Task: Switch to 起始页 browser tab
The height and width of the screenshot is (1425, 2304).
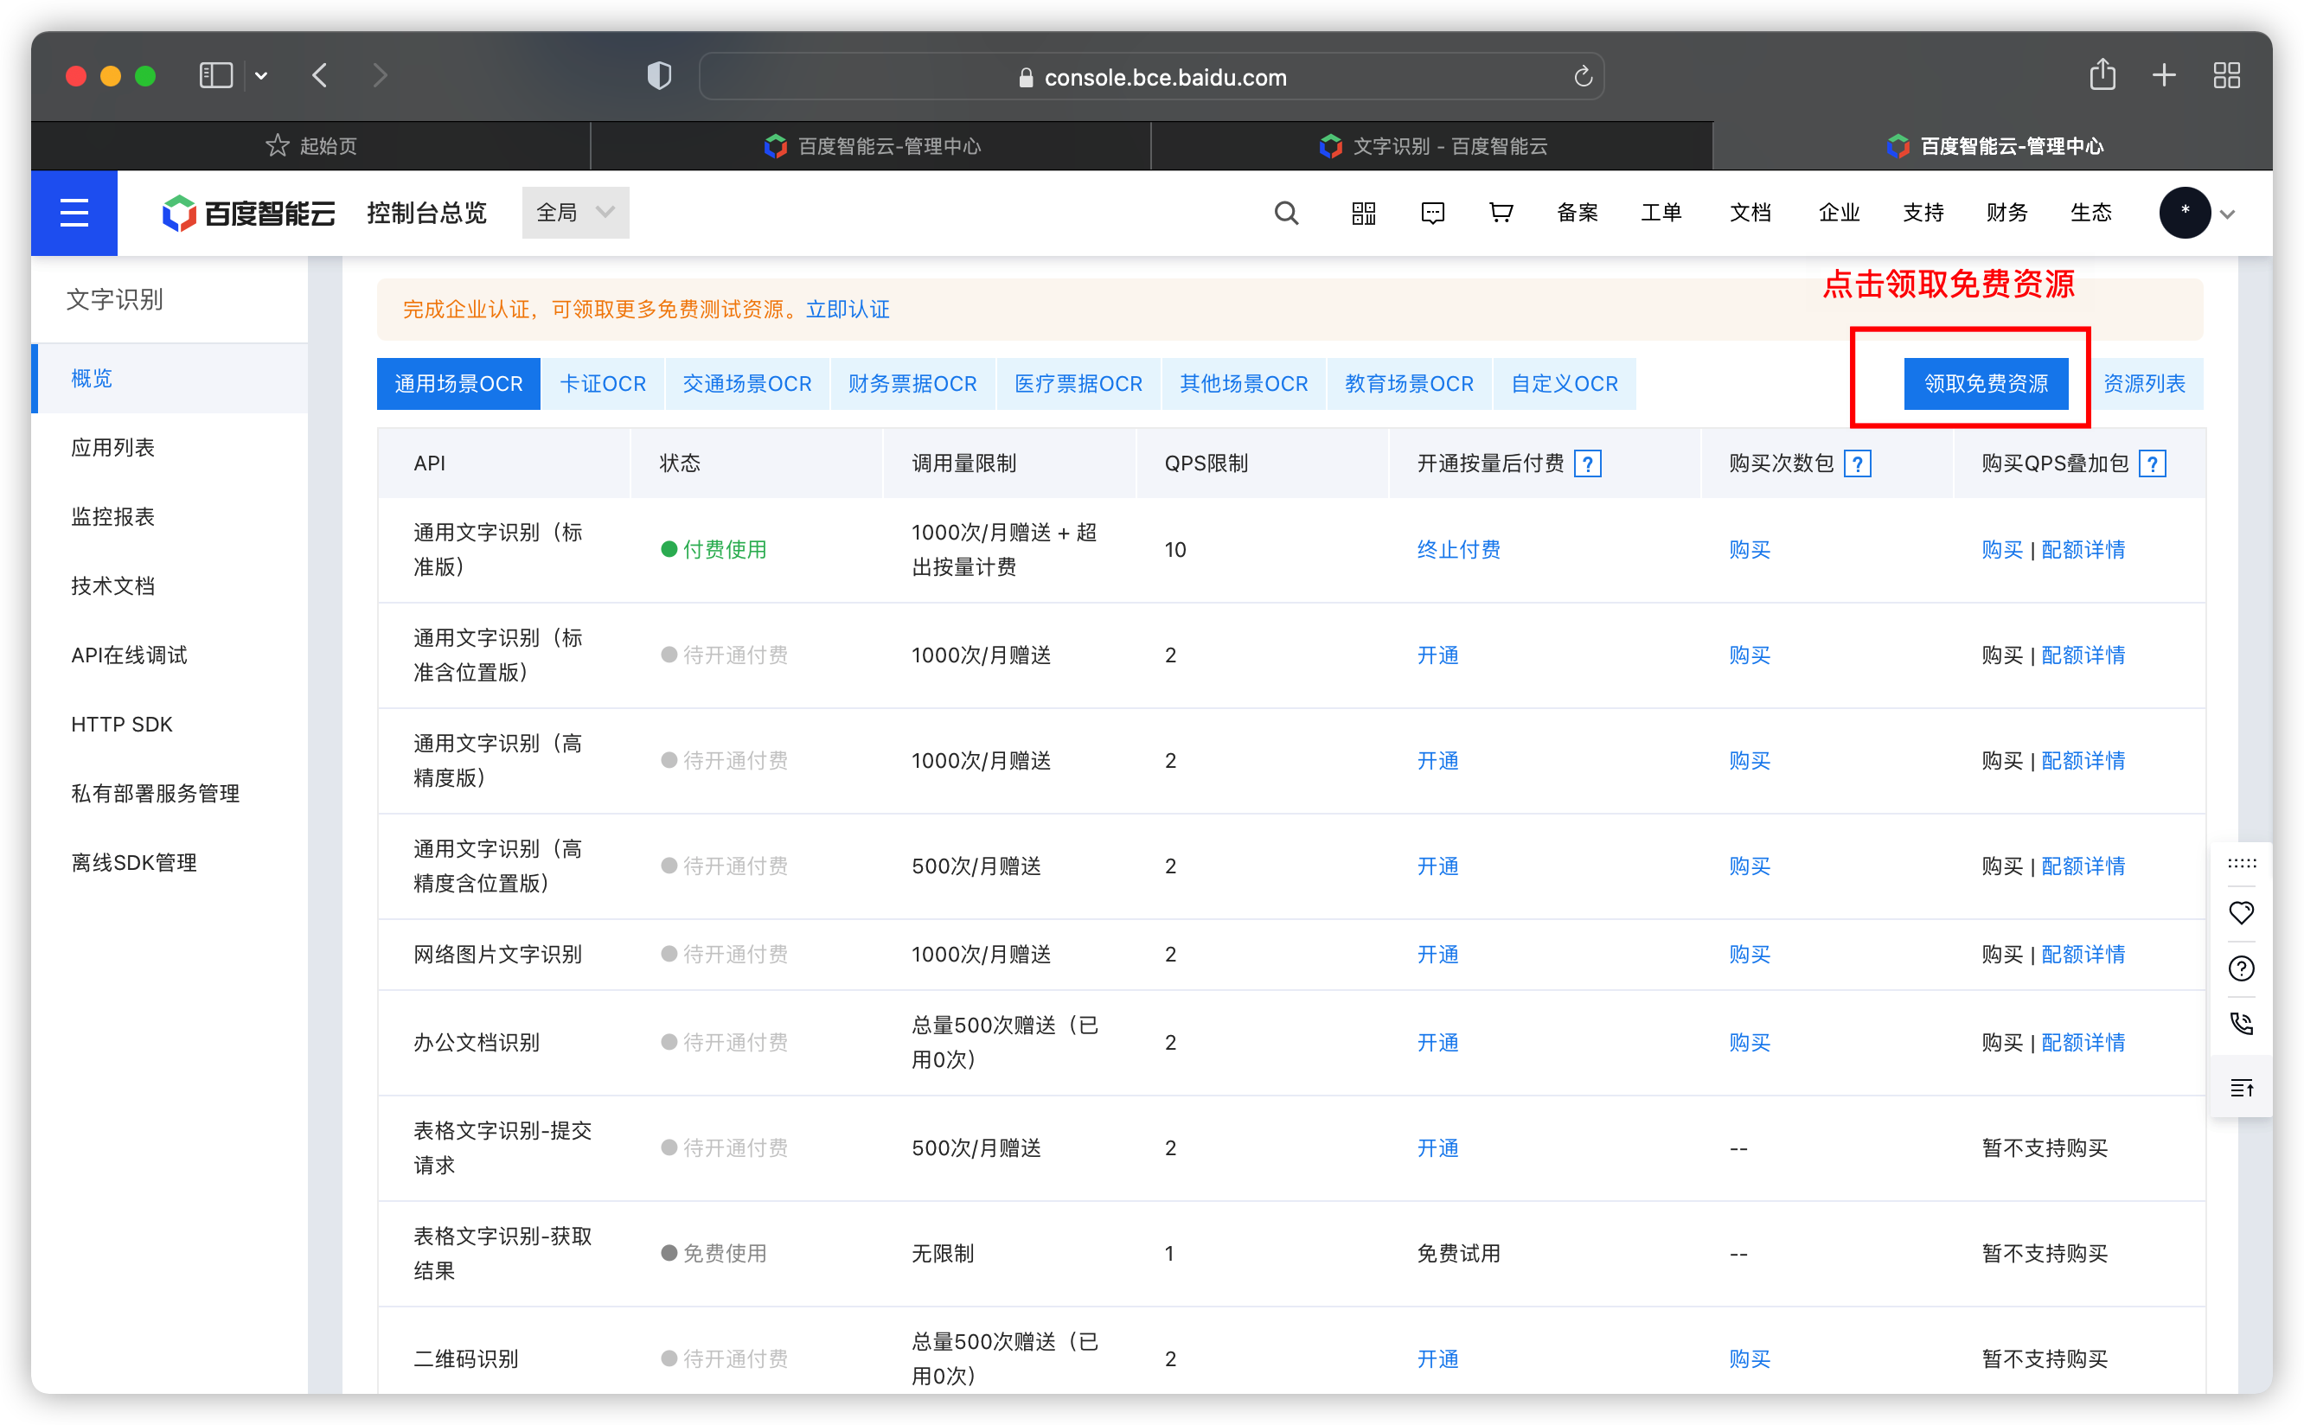Action: (311, 146)
